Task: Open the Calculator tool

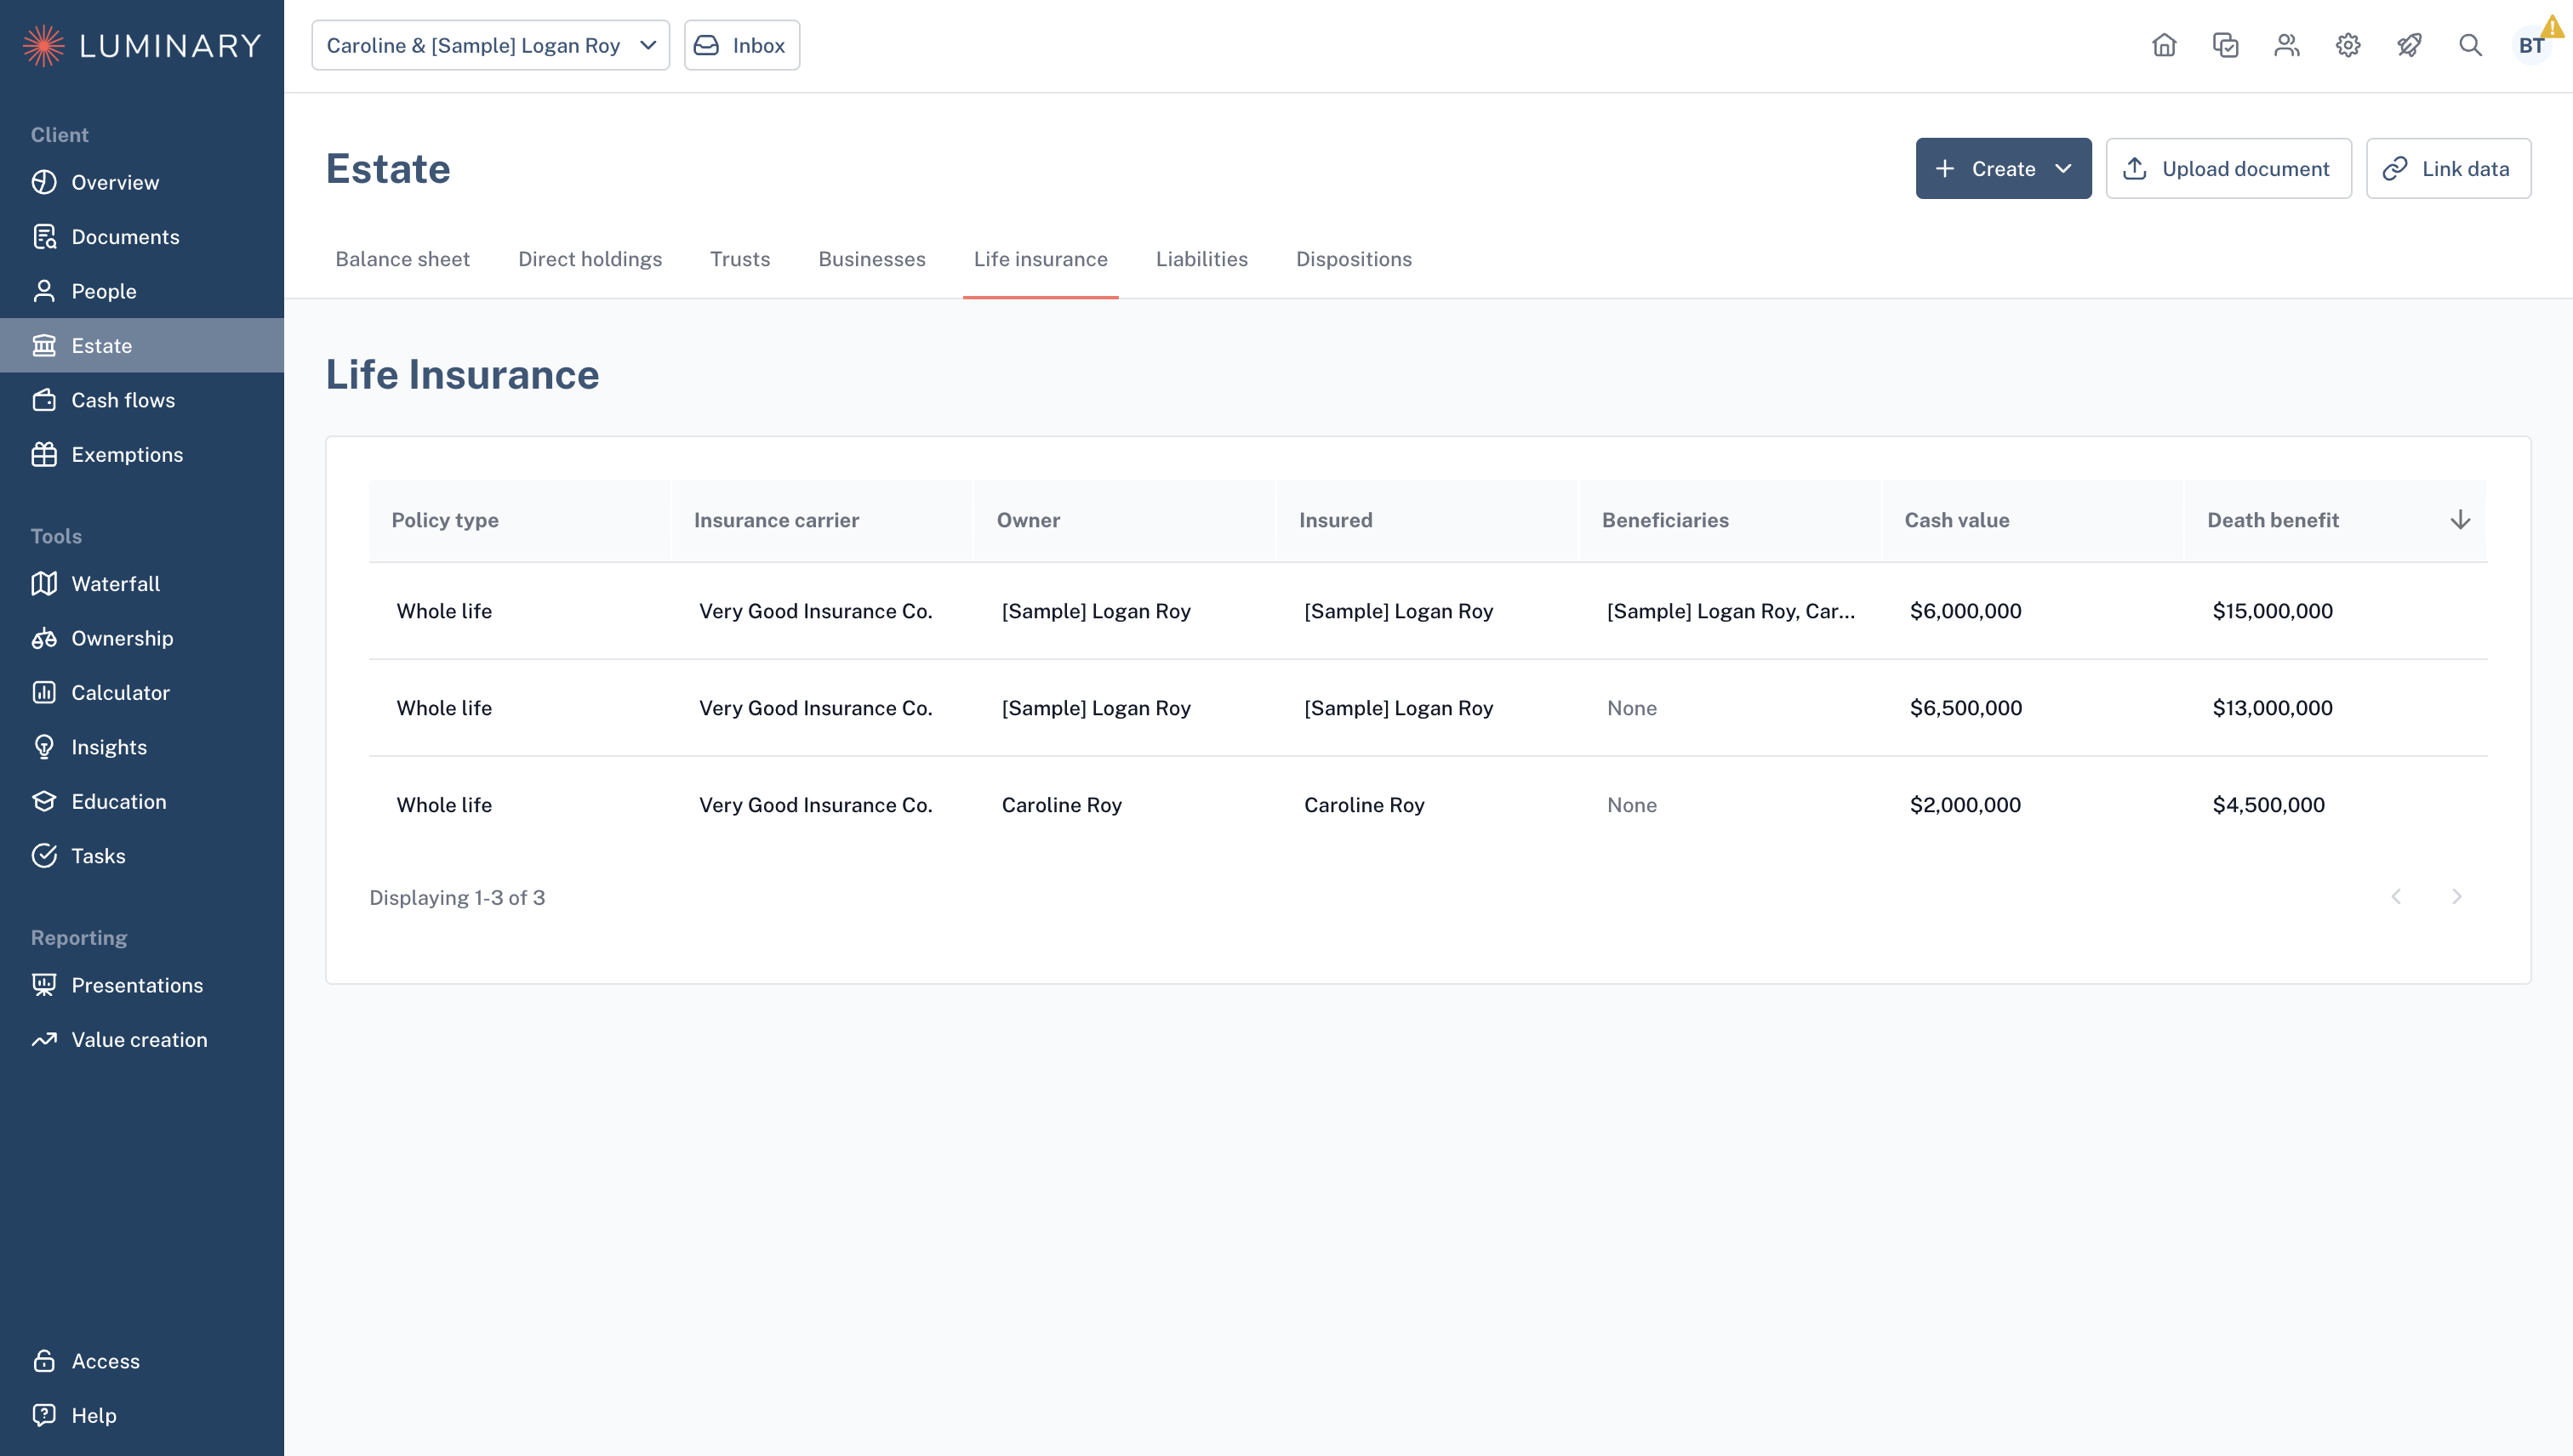Action: tap(142, 692)
